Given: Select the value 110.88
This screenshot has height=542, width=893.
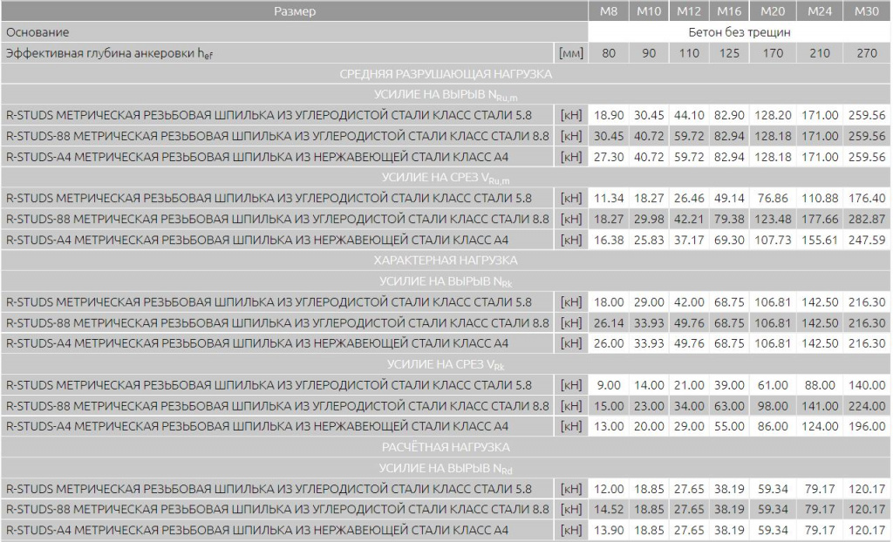Looking at the screenshot, I should coord(820,199).
